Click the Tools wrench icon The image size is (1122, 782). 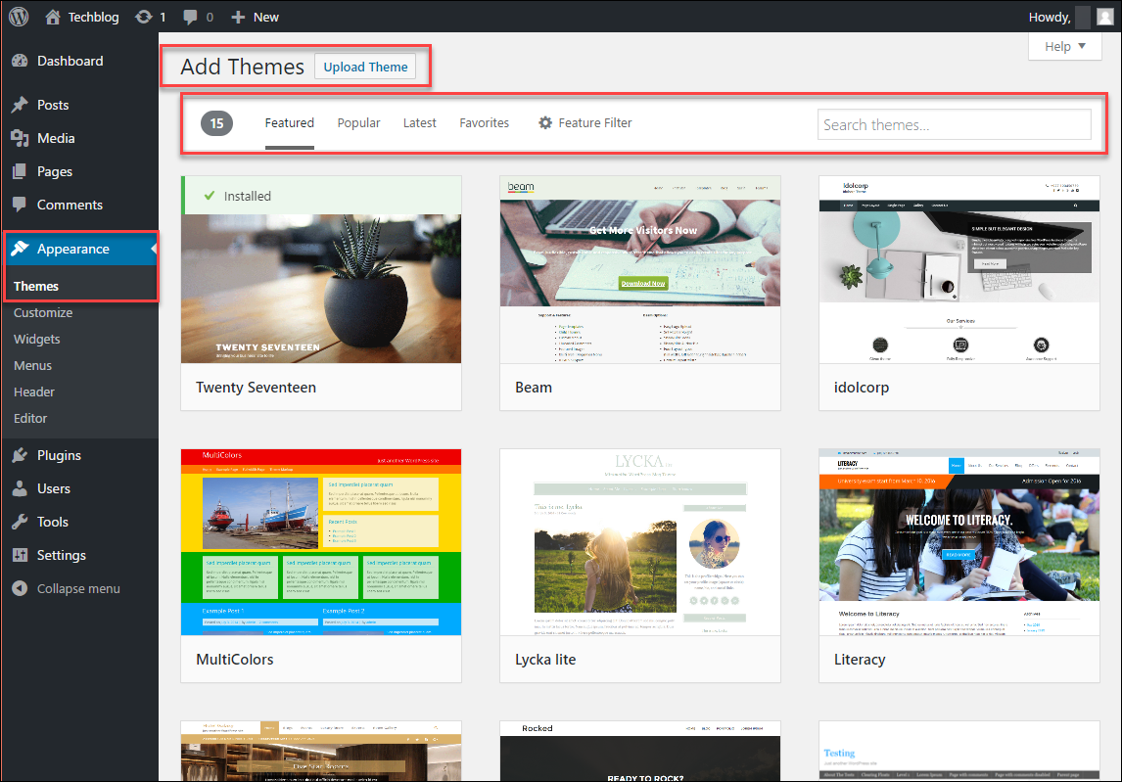click(20, 522)
